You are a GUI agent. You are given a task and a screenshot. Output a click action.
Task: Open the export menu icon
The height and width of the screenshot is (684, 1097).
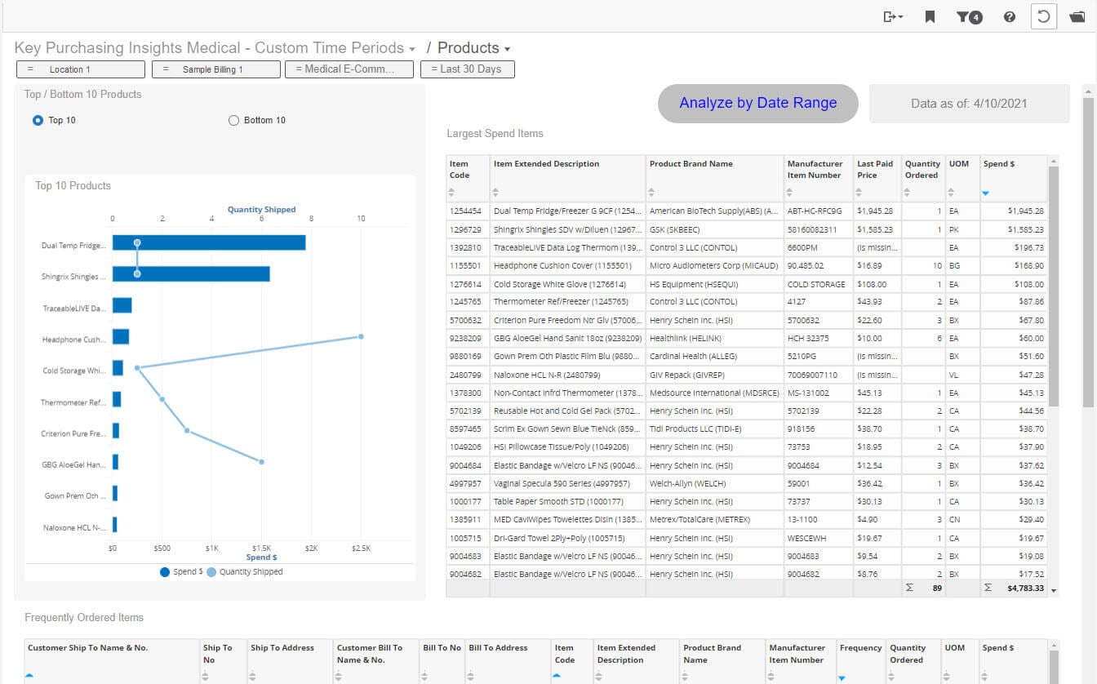pos(892,17)
